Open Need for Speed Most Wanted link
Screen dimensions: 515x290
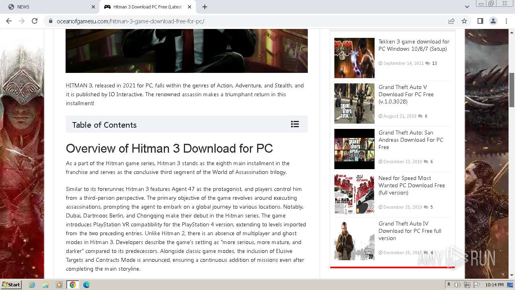click(x=412, y=185)
